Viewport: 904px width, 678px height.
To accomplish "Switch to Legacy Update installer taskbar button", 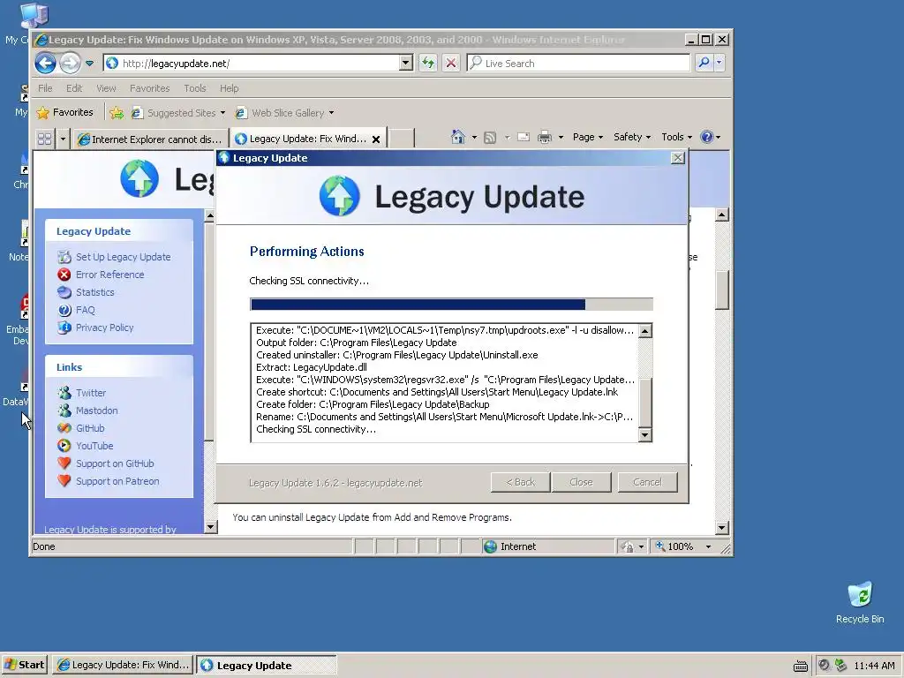I will [267, 666].
